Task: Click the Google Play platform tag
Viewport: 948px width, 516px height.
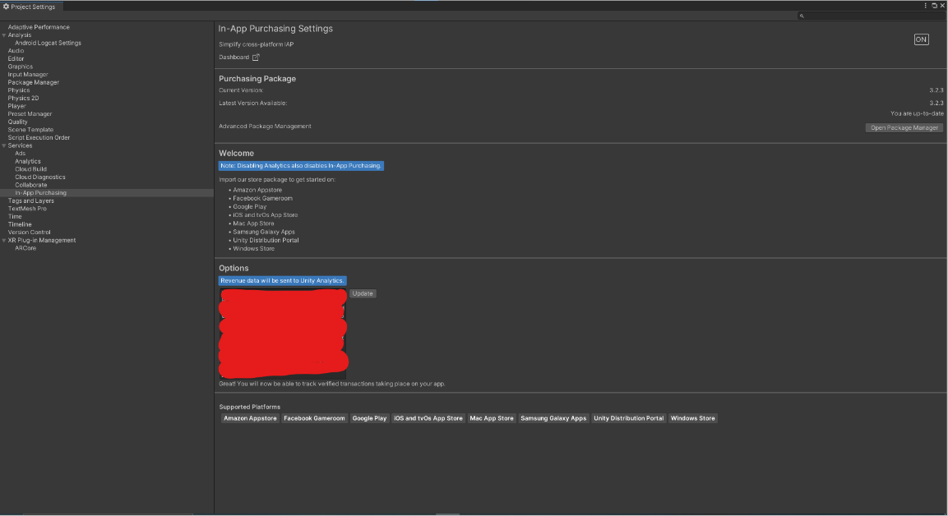Action: point(369,418)
